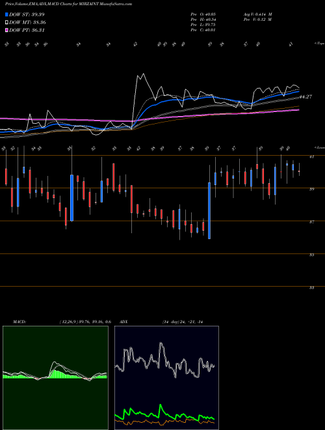Viewport: 325px width, 430px height.
Task: Click the MACD '(12,26,9) 39.76, 39.16, 0.6' values
Action: 84,322
